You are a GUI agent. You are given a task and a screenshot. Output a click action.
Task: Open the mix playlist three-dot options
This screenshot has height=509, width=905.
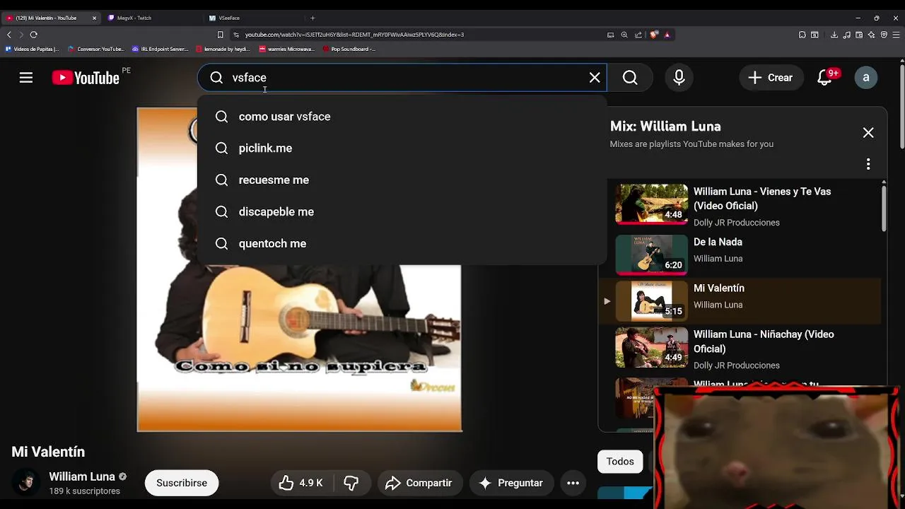coord(868,164)
